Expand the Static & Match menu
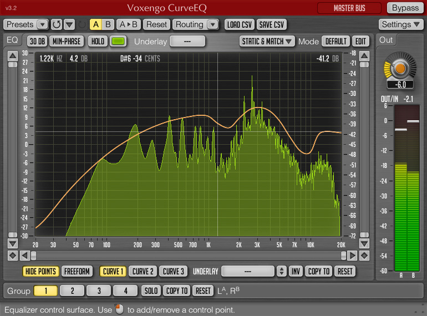This screenshot has width=427, height=316. [267, 41]
